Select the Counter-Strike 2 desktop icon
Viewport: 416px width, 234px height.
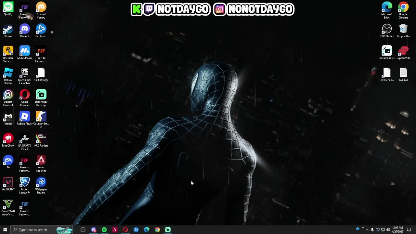pos(41,120)
